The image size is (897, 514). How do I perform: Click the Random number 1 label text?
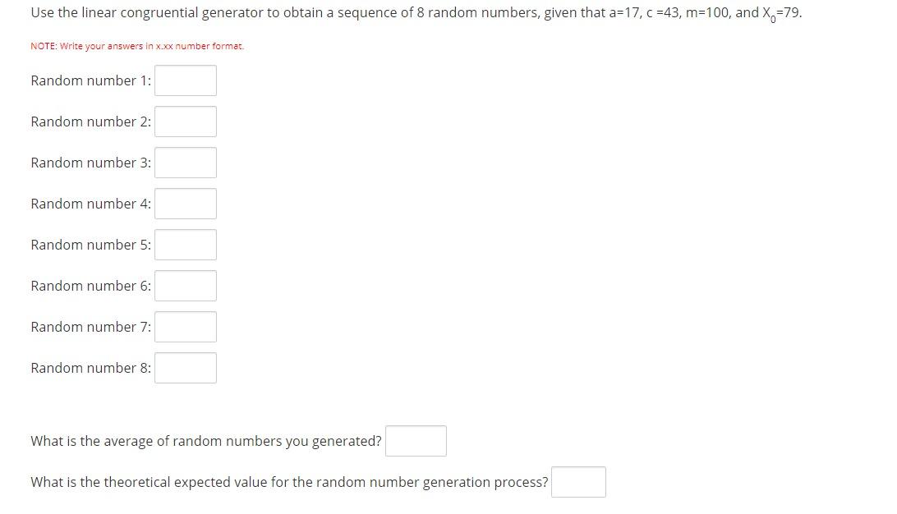pyautogui.click(x=90, y=80)
